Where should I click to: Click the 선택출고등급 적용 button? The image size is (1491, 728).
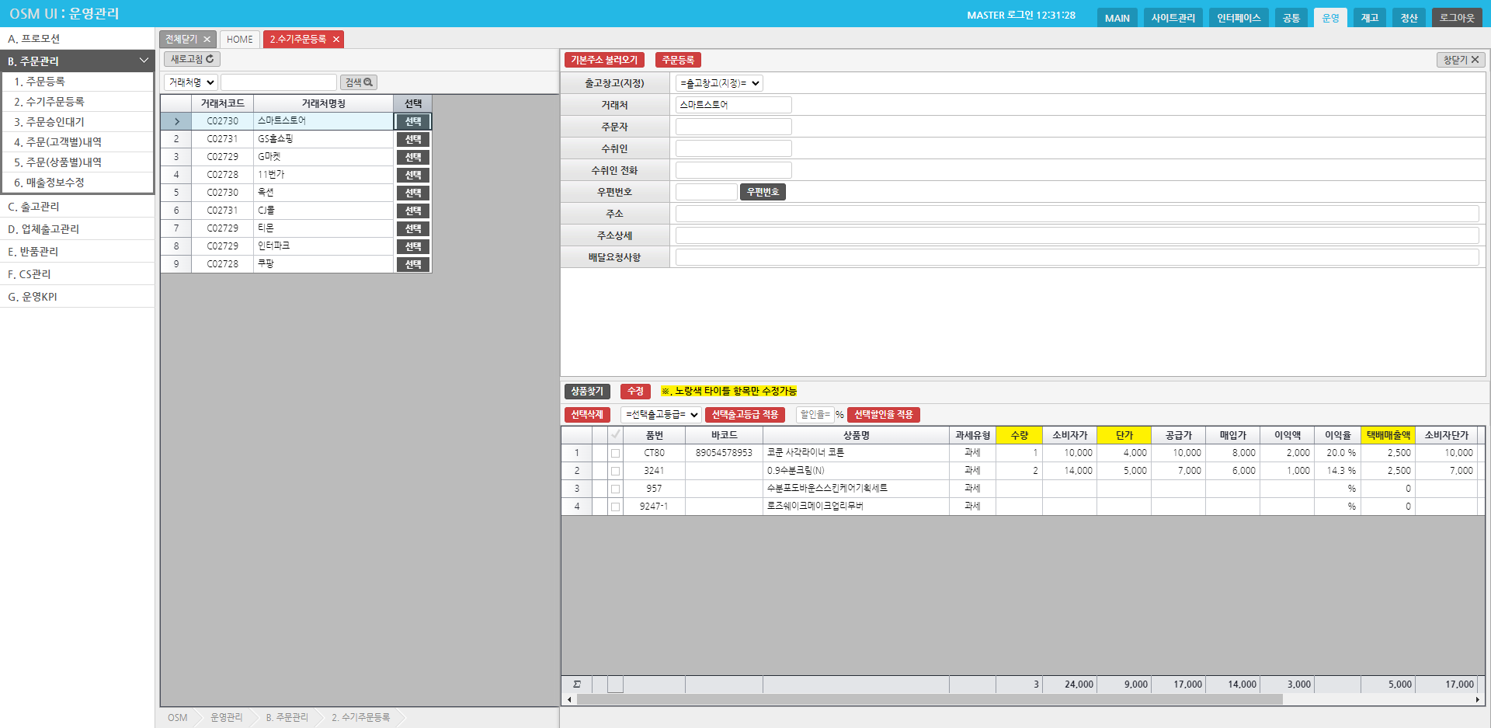pos(745,415)
